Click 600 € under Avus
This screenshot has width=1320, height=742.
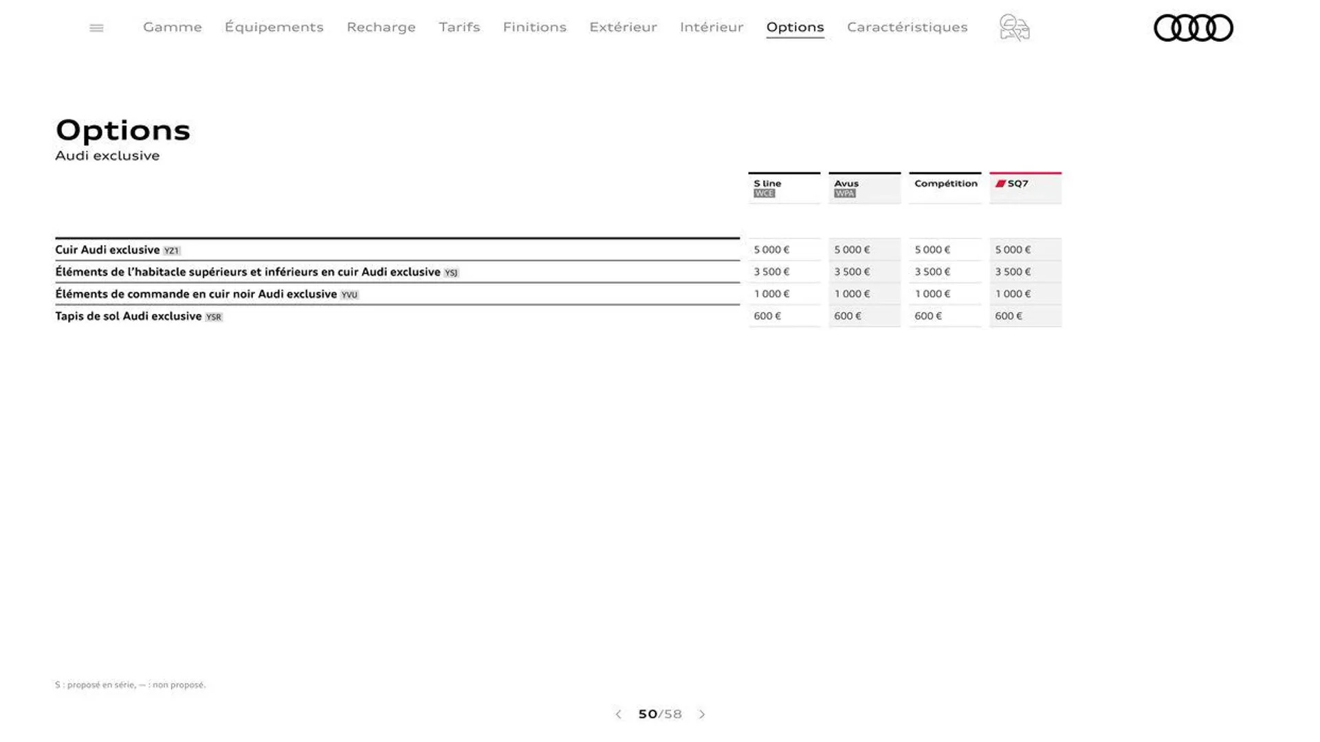(848, 315)
